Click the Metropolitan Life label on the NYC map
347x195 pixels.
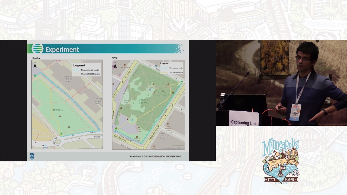tap(178, 147)
